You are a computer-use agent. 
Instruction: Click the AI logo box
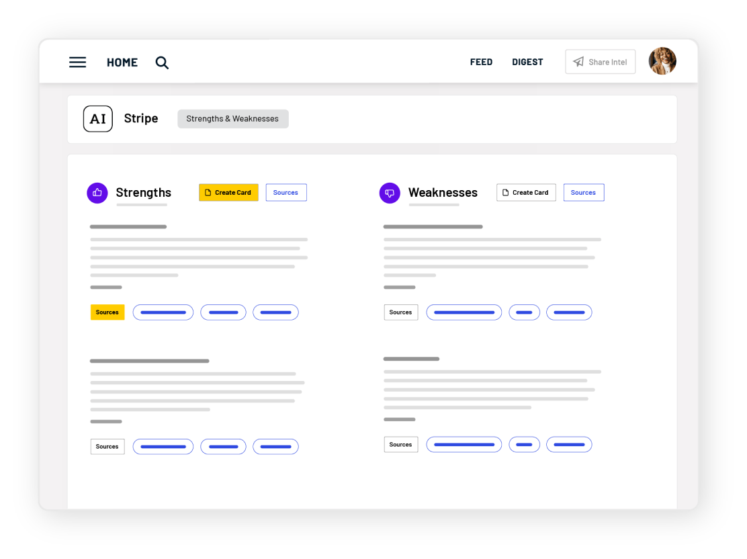click(x=97, y=119)
